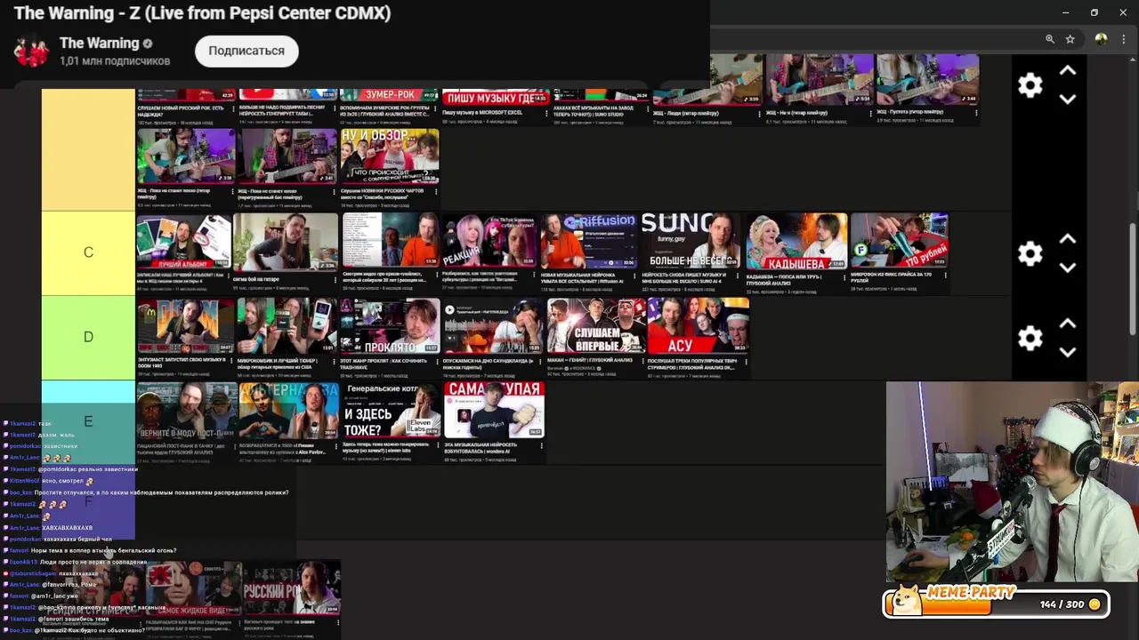This screenshot has height=640, width=1139.
Task: Open the SoundCloud 'ОПУСКАЕМСЯ НА ДНО' thumbnail
Action: pos(493,325)
